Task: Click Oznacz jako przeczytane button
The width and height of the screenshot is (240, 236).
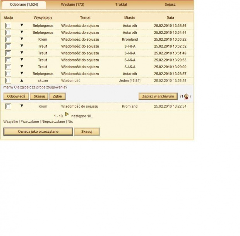Action: pos(38,132)
